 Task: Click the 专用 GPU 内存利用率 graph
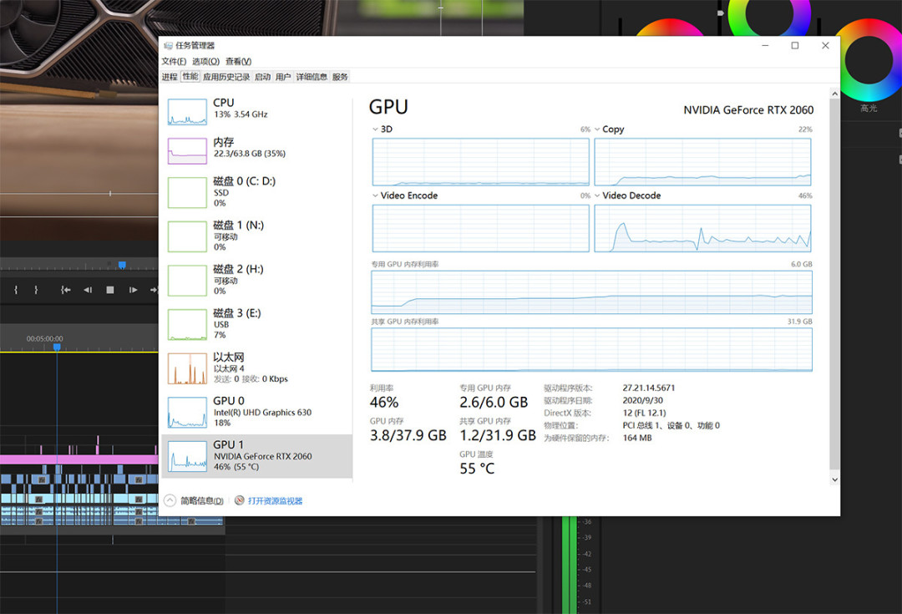pos(591,292)
